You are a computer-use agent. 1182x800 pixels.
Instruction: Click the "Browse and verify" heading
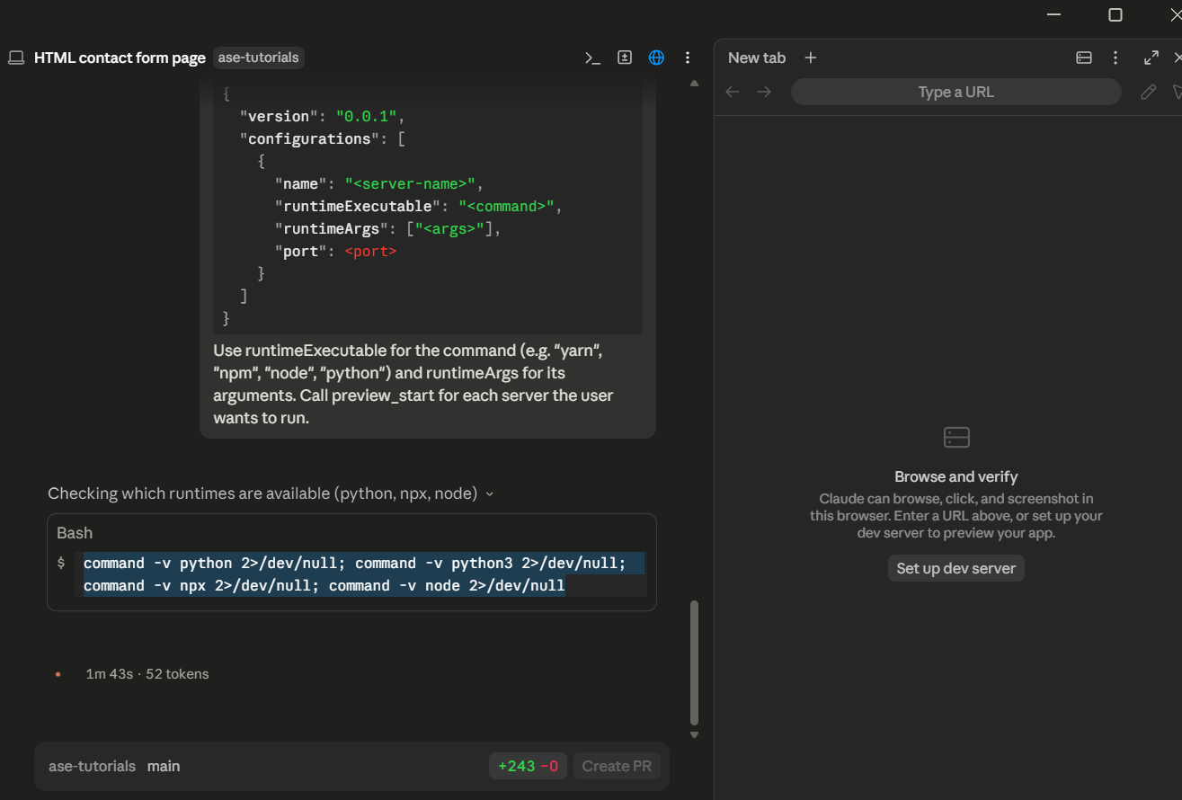956,476
